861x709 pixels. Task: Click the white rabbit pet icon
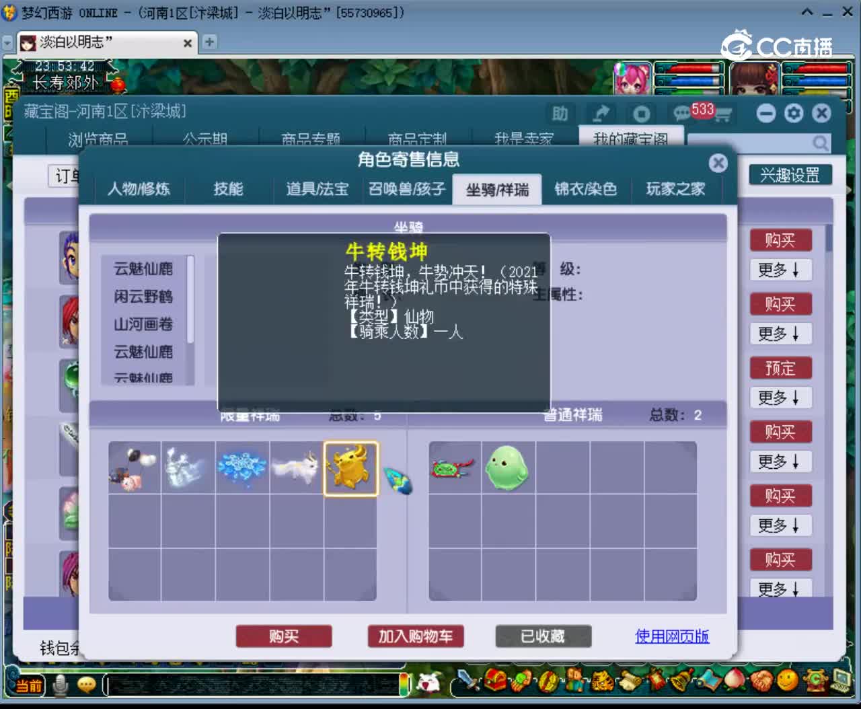(x=428, y=682)
